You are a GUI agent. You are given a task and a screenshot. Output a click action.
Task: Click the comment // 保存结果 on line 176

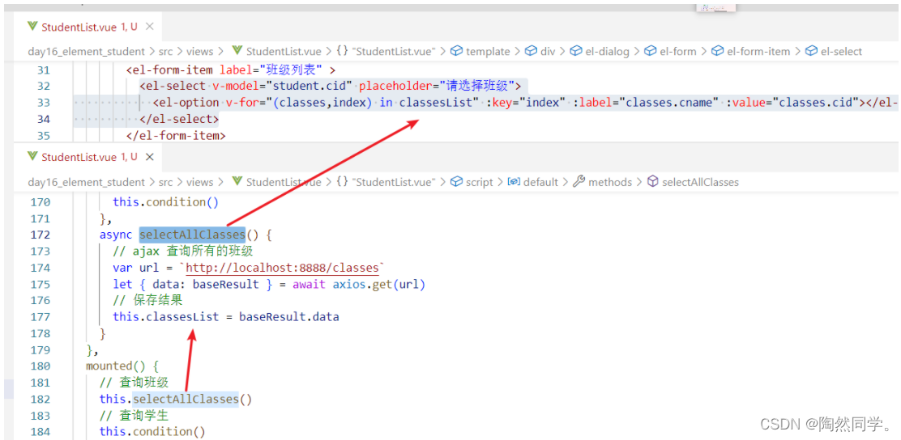pyautogui.click(x=147, y=301)
